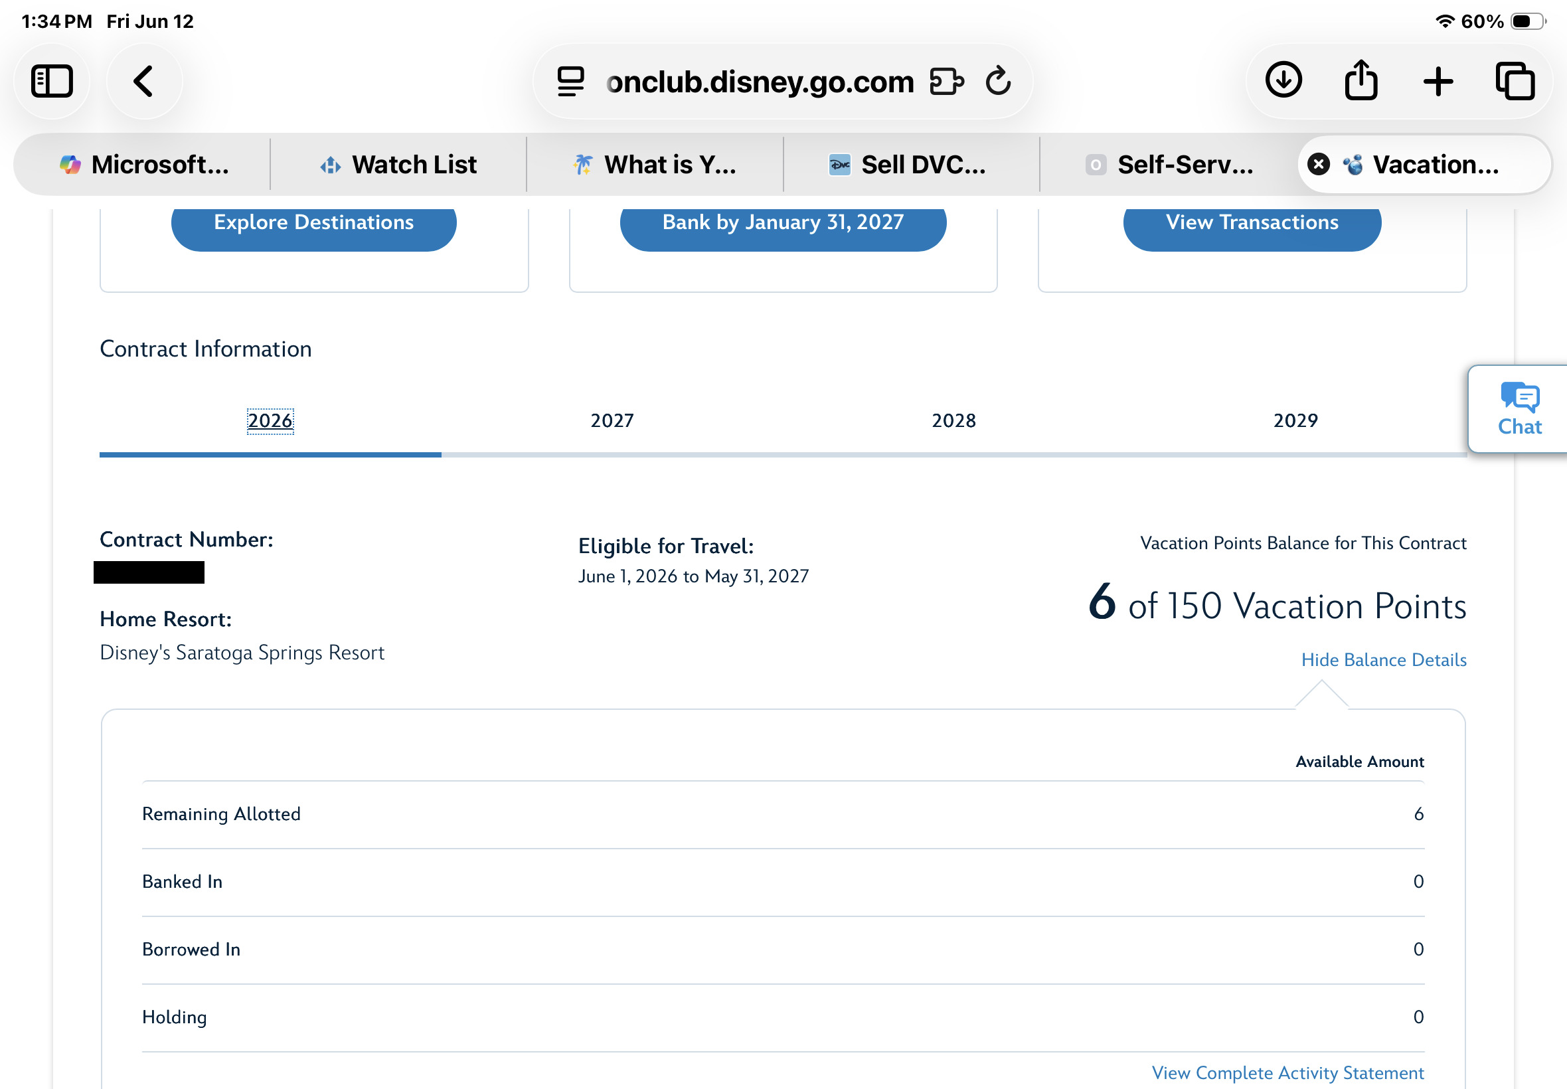Close the Vacation tab with the X
1567x1089 pixels.
pos(1319,165)
